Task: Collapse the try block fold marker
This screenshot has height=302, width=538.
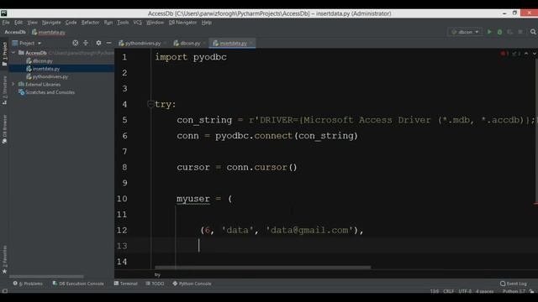Action: point(150,103)
